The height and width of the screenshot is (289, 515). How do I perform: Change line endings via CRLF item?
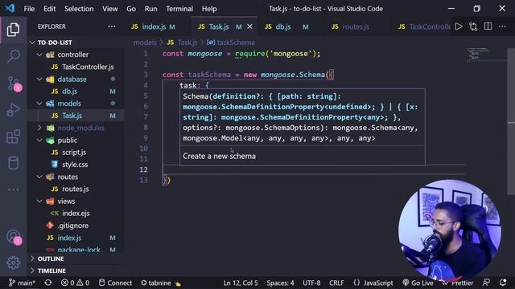[336, 283]
